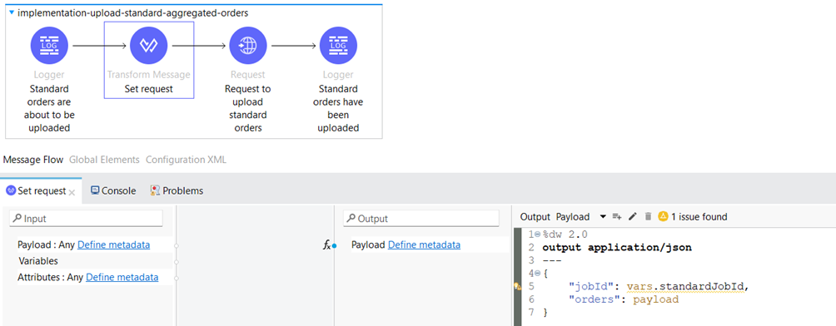Screen dimensions: 836x326
Task: Close the Set request tab
Action: click(72, 192)
